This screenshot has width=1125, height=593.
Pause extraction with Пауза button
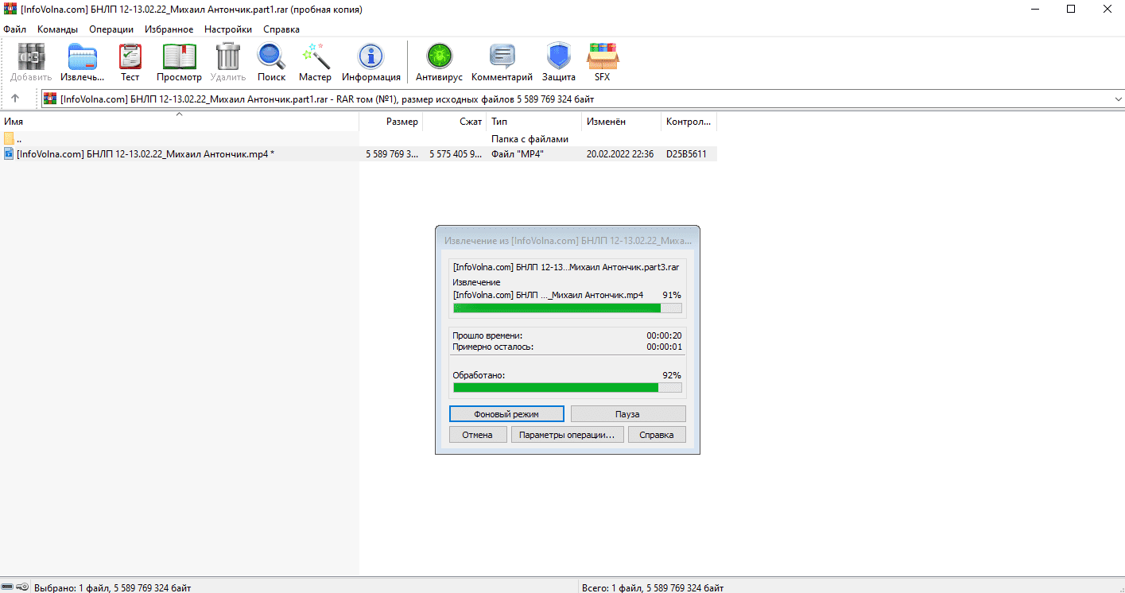click(x=627, y=414)
